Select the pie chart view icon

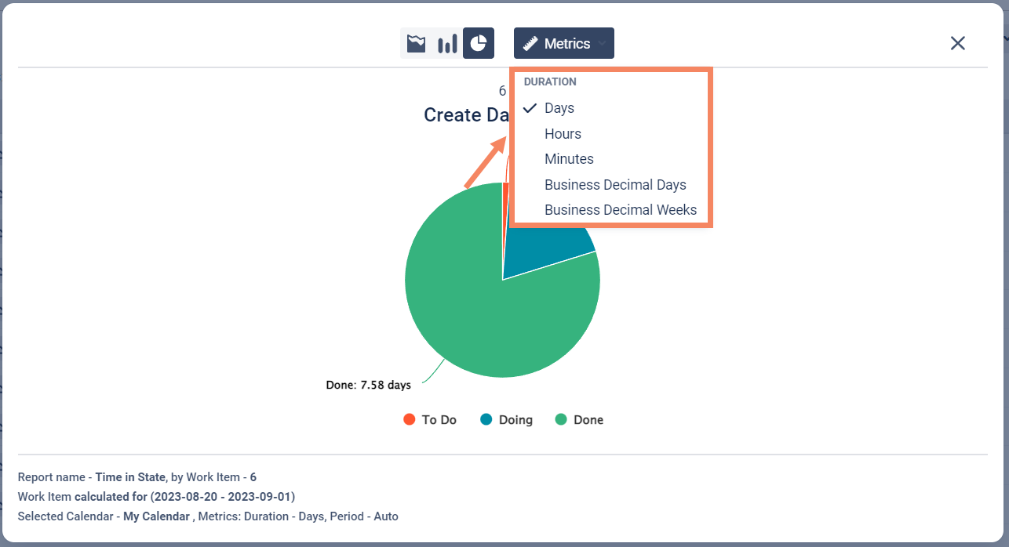[x=478, y=44]
